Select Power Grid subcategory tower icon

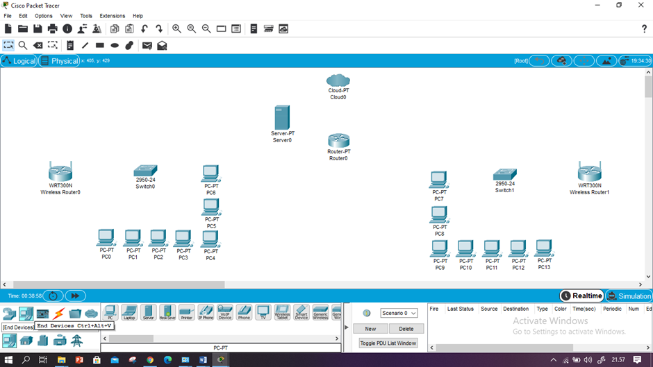pyautogui.click(x=76, y=341)
